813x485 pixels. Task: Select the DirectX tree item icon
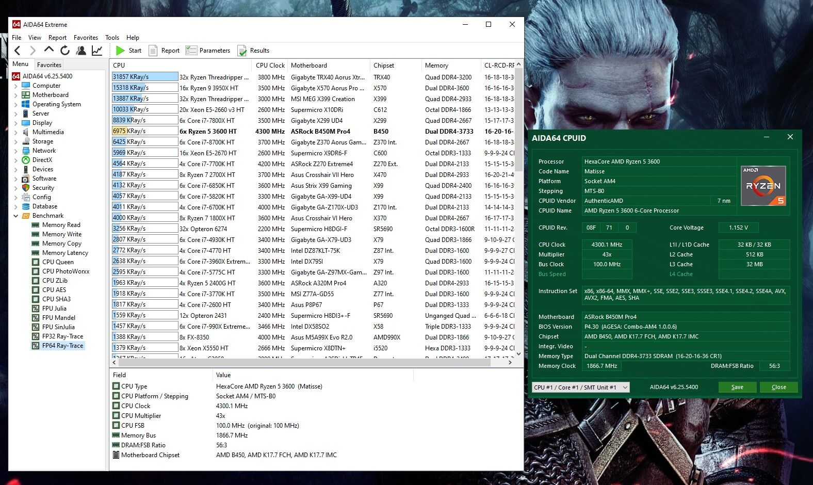26,160
